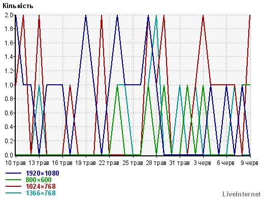Image resolution: width=264 pixels, height=199 pixels.
Task: Click the red 1024×768 line swatch
Action: [14, 186]
